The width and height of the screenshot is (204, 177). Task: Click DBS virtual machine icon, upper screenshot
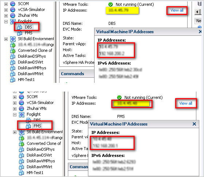tap(20, 27)
